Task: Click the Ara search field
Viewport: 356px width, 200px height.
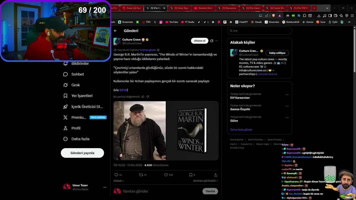Action: click(259, 31)
